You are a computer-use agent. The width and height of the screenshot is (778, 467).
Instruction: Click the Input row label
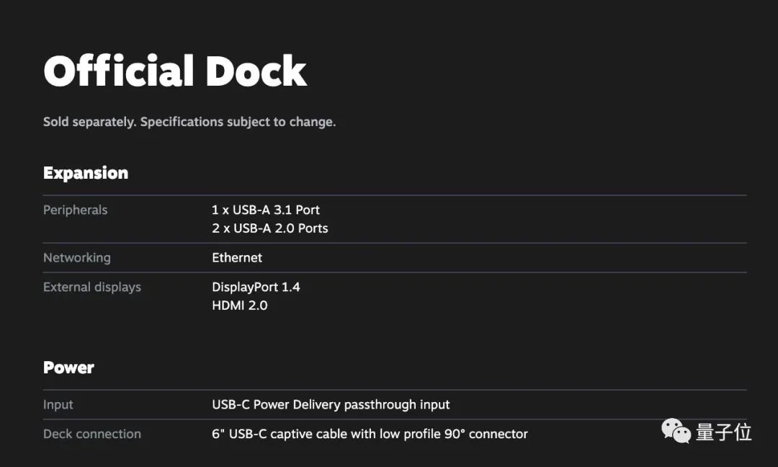[x=58, y=404]
